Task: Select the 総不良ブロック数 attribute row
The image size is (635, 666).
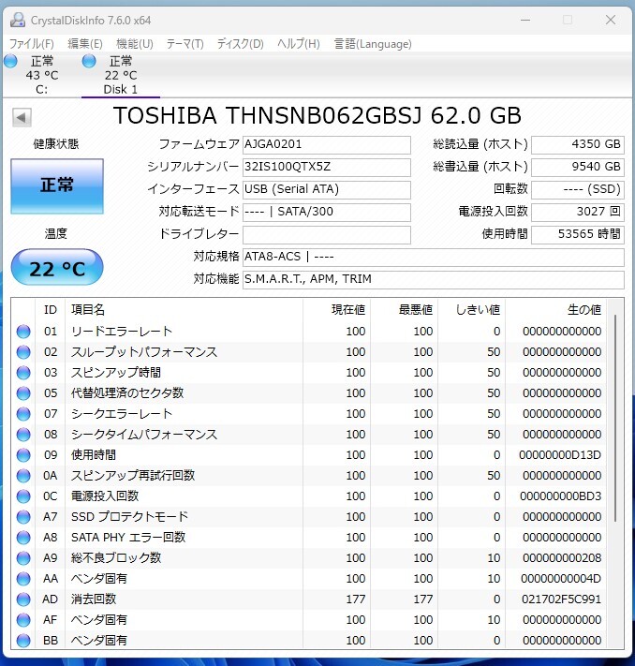Action: pyautogui.click(x=309, y=557)
